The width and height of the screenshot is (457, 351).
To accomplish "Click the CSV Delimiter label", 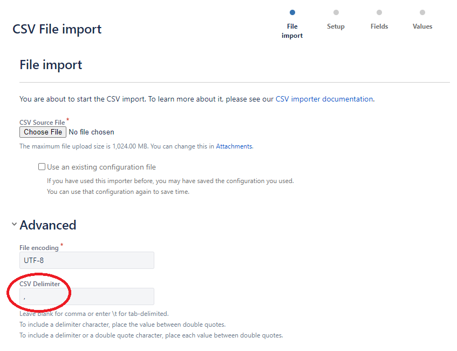I will click(40, 283).
